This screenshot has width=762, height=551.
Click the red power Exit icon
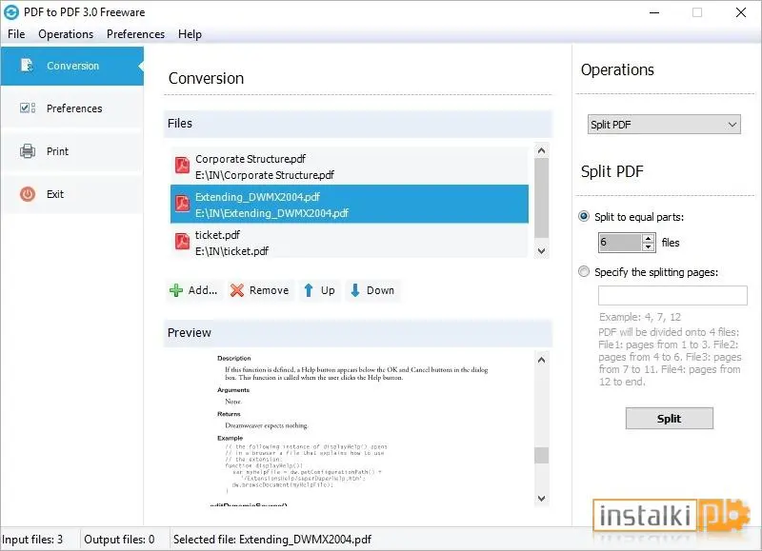tap(28, 194)
